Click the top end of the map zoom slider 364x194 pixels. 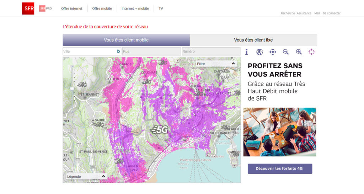click(x=72, y=66)
